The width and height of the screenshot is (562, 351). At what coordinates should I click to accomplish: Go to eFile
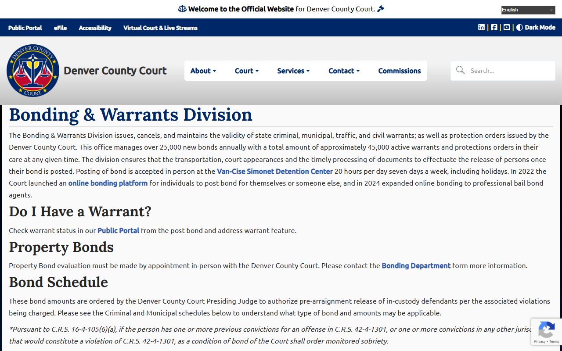[61, 28]
